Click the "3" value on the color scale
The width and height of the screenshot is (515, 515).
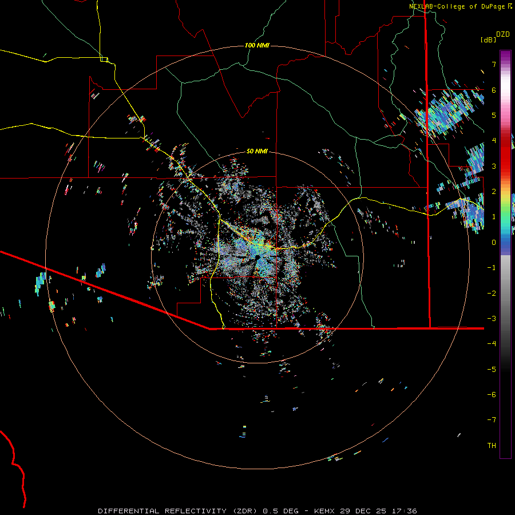[494, 166]
